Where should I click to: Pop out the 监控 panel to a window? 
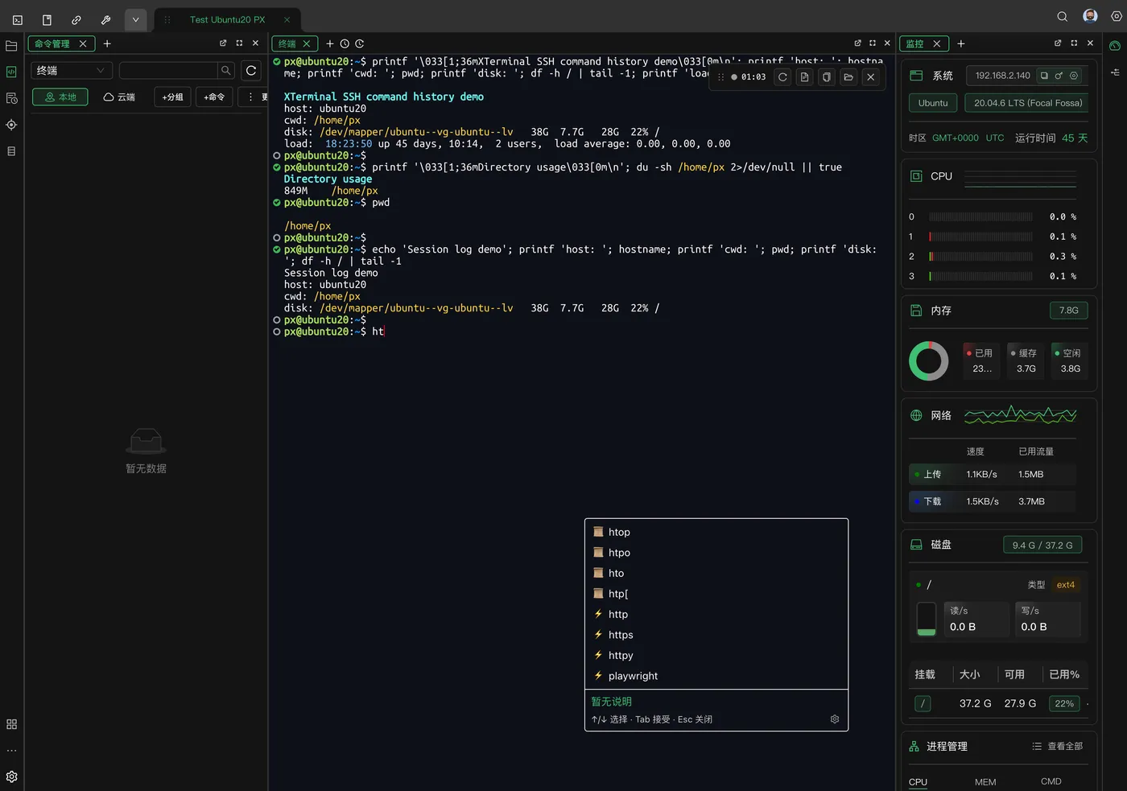[x=1058, y=43]
